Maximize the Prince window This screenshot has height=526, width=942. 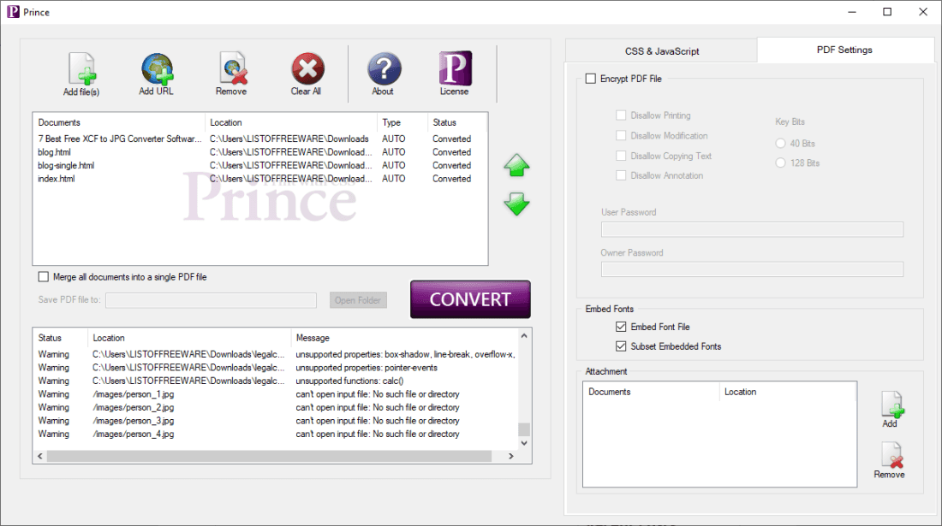point(886,12)
